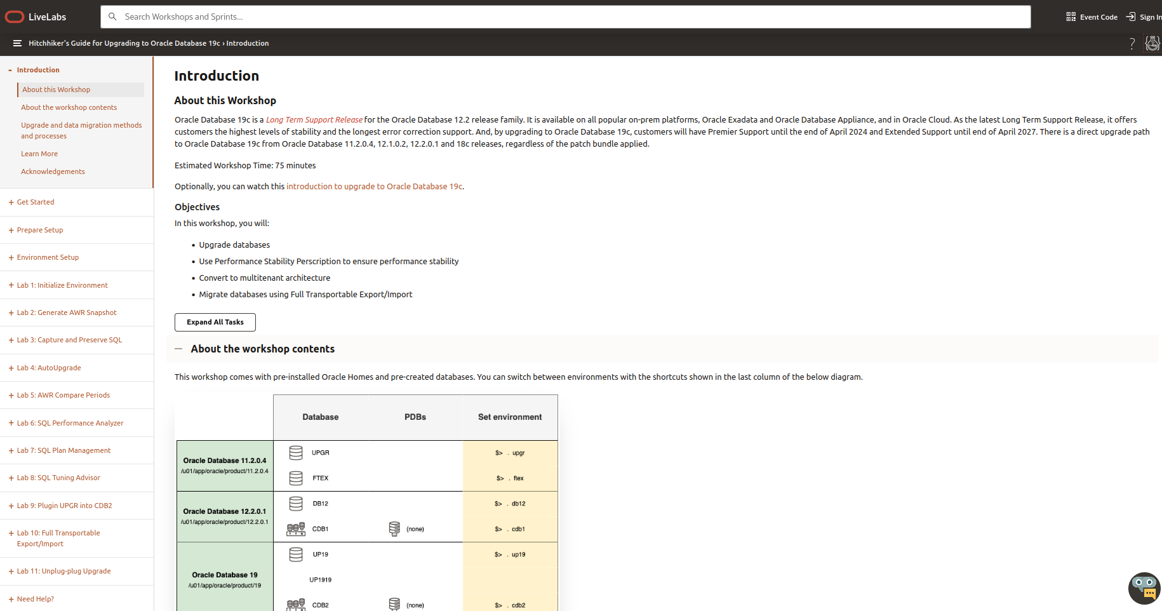1162x611 pixels.
Task: Click the '$> . upgr' environment cell
Action: tap(510, 453)
